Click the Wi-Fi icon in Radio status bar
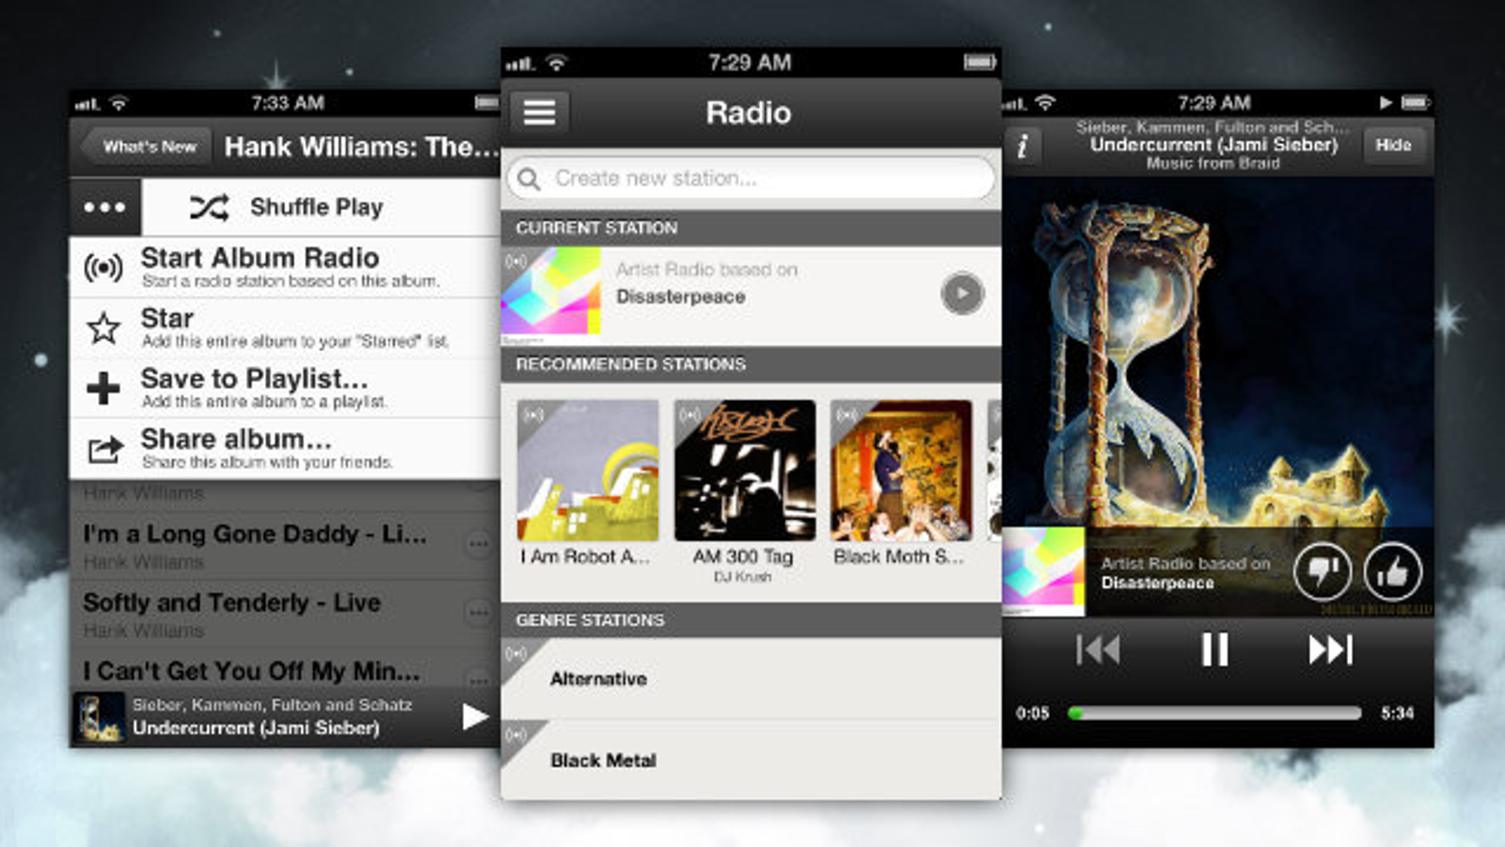Screen dimensions: 1505x847 coord(557,63)
